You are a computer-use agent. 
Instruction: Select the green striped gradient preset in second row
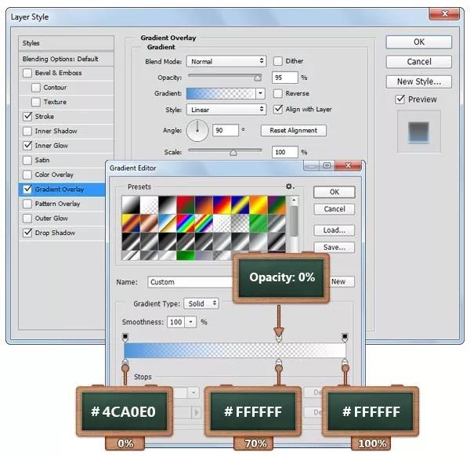258,223
